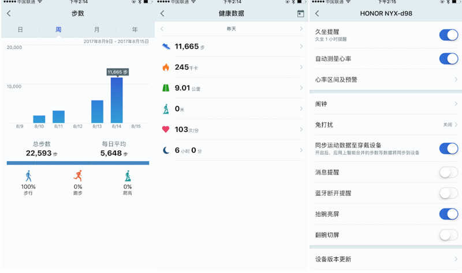The image size is (462, 273).
Task: Tap the blue activity proportion bar
Action: click(x=78, y=163)
